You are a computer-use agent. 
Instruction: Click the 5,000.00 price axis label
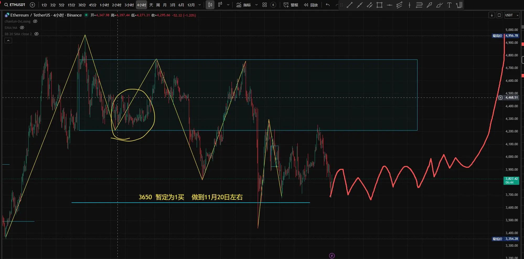512,30
